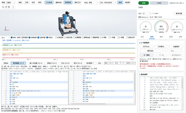Enable the 切削扭矩 checkbox
The width and height of the screenshot is (186, 113).
coord(56,37)
